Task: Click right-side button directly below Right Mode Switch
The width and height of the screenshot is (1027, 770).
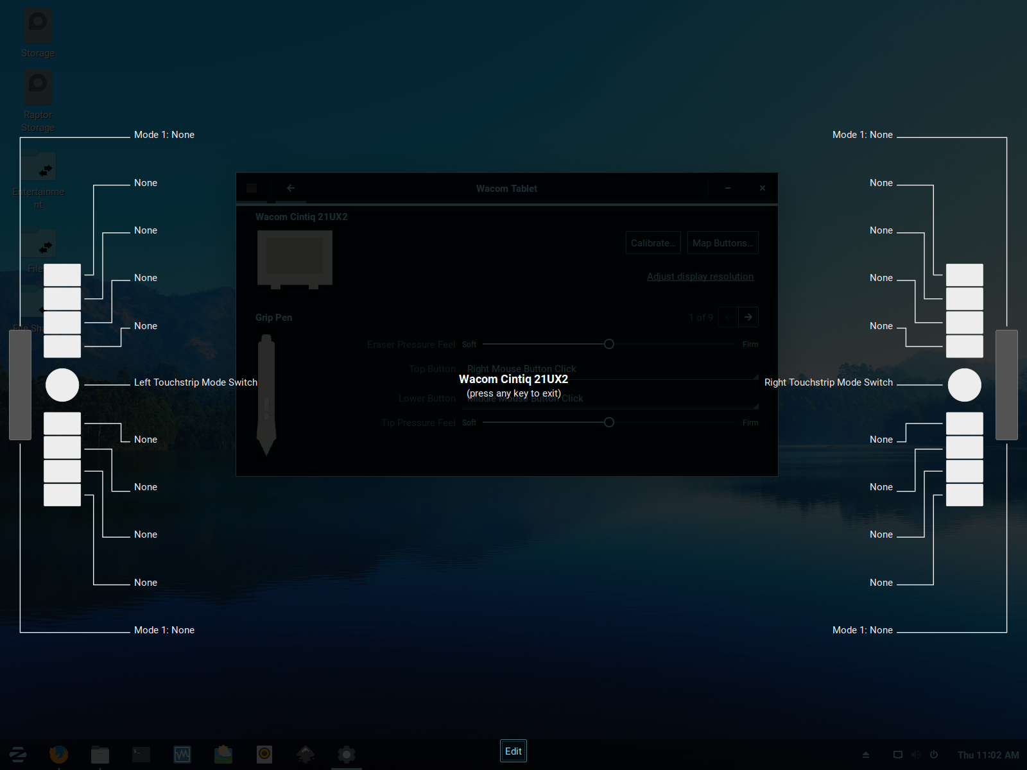Action: tap(965, 424)
